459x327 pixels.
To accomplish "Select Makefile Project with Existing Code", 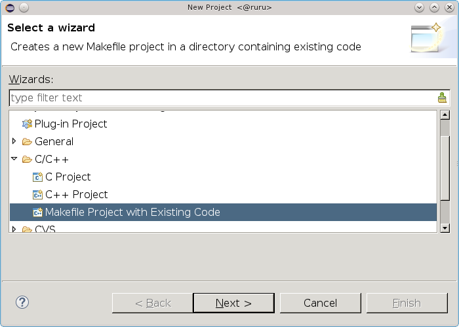I will 132,212.
